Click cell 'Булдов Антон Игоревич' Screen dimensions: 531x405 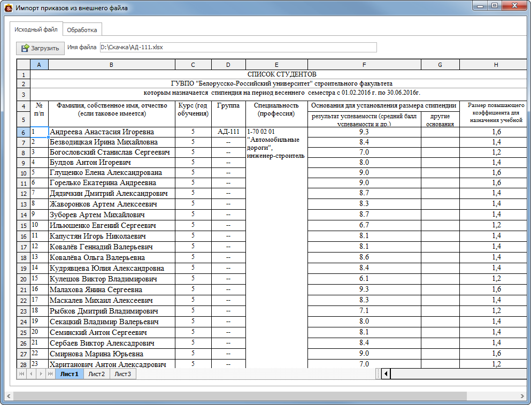(x=112, y=162)
